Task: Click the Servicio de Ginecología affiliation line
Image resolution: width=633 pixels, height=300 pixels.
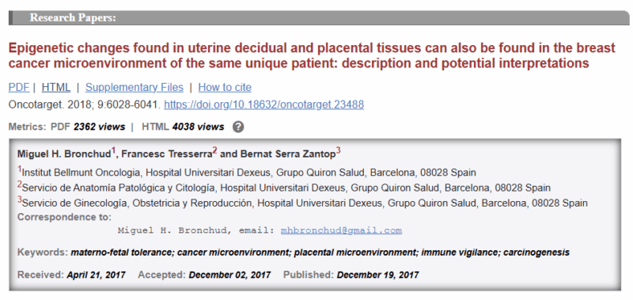Action: [302, 203]
